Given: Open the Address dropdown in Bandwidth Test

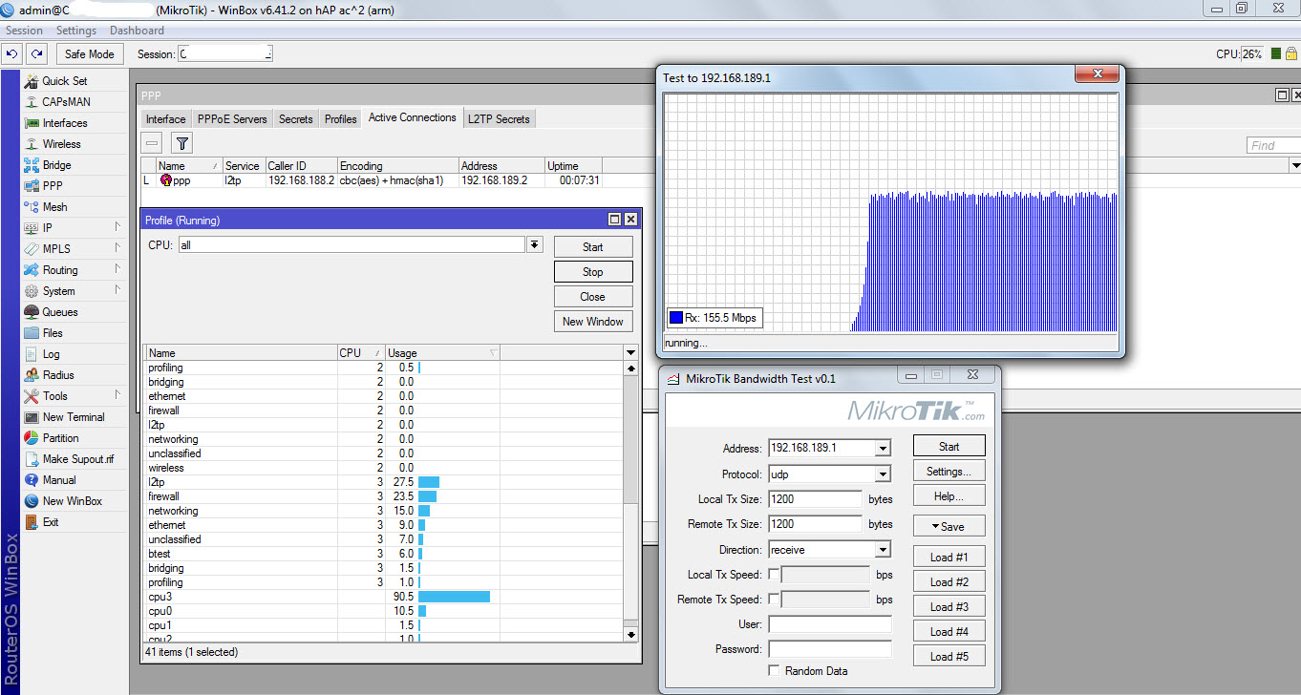Looking at the screenshot, I should (x=883, y=448).
